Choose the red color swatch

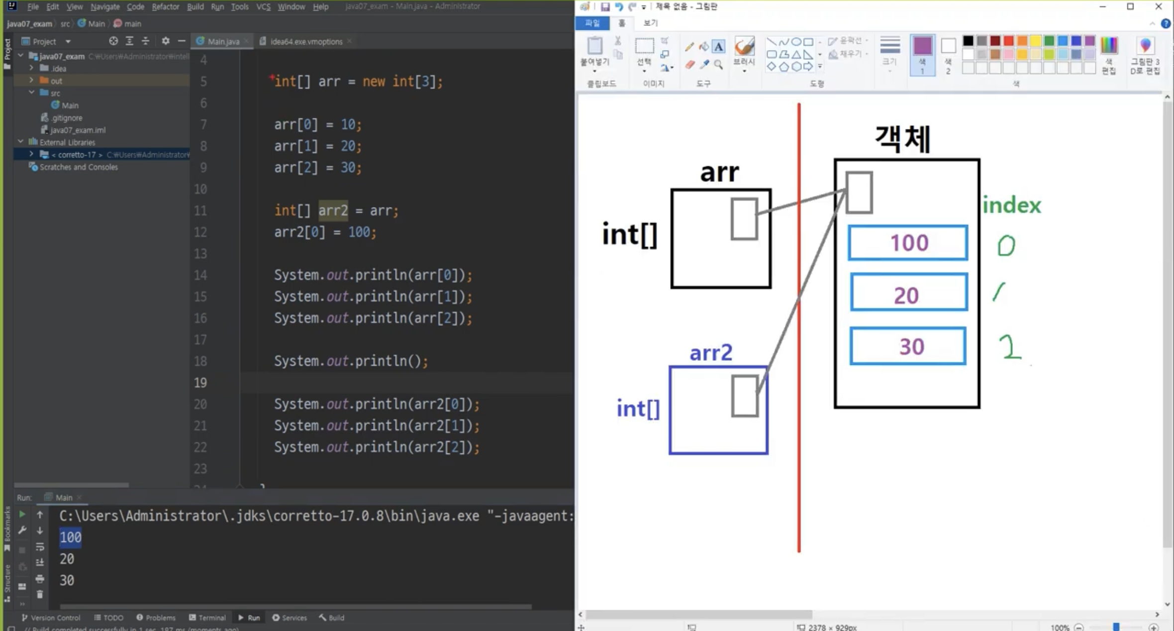tap(1008, 41)
